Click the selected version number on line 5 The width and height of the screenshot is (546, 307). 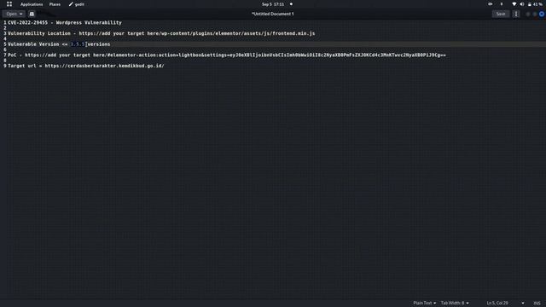coord(78,44)
